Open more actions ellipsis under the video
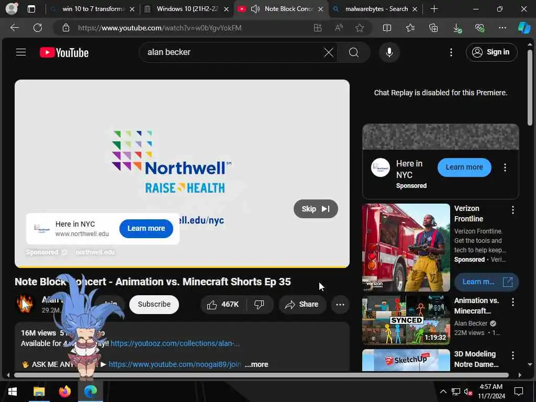Viewport: 536px width, 402px height. 340,304
